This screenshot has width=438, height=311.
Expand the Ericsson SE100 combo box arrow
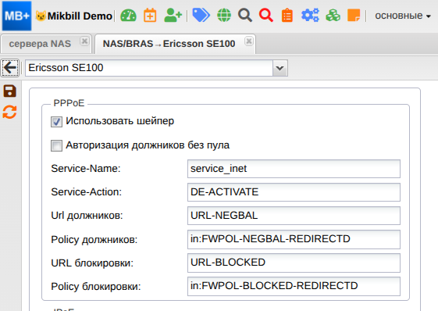pyautogui.click(x=280, y=68)
